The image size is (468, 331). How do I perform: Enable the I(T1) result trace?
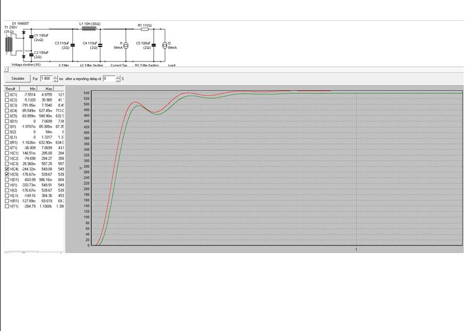click(7, 148)
